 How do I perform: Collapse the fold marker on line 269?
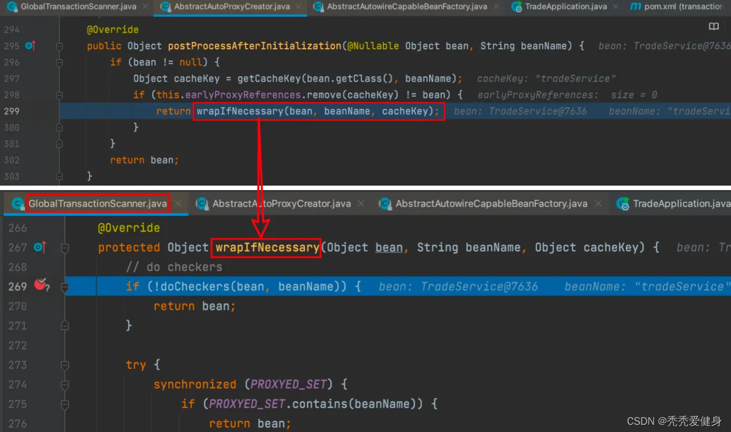[x=65, y=287]
